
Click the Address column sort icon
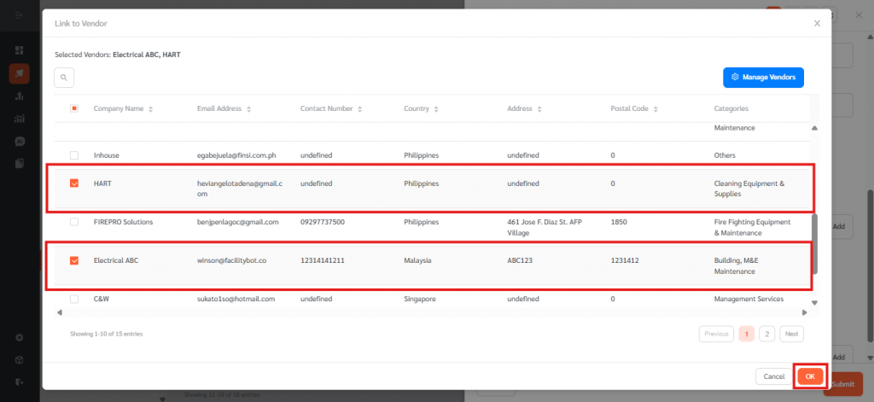pyautogui.click(x=539, y=109)
